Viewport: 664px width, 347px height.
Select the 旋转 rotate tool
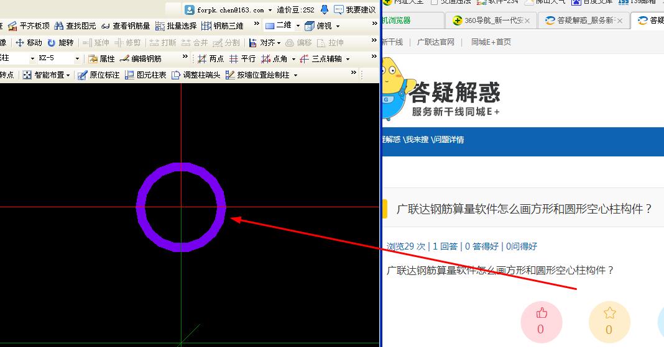tap(60, 43)
